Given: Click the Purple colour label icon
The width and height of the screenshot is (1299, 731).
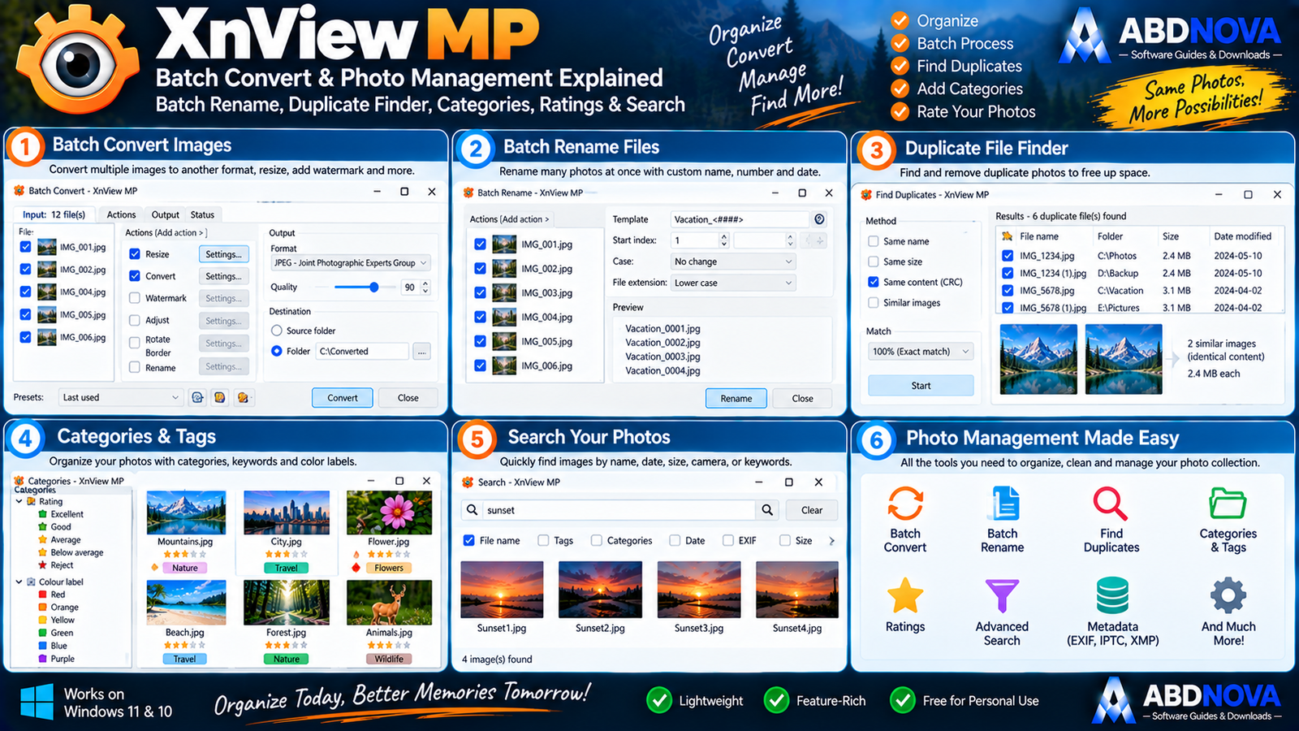Looking at the screenshot, I should tap(43, 659).
